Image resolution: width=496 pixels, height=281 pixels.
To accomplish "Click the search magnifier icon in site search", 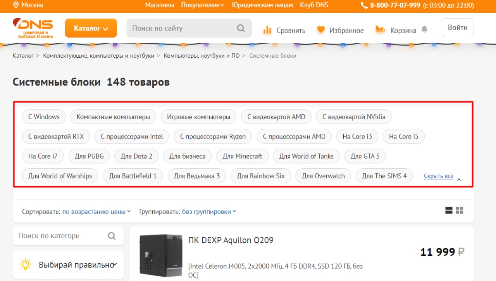I will pyautogui.click(x=241, y=28).
